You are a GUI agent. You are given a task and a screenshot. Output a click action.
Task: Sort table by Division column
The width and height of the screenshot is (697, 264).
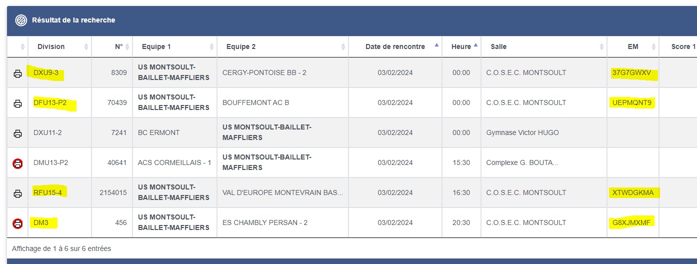pyautogui.click(x=51, y=46)
